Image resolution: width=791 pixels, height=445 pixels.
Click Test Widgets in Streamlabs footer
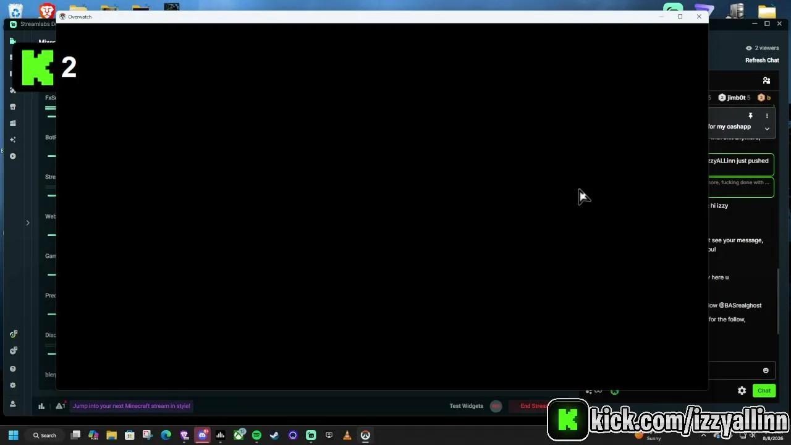pyautogui.click(x=466, y=406)
